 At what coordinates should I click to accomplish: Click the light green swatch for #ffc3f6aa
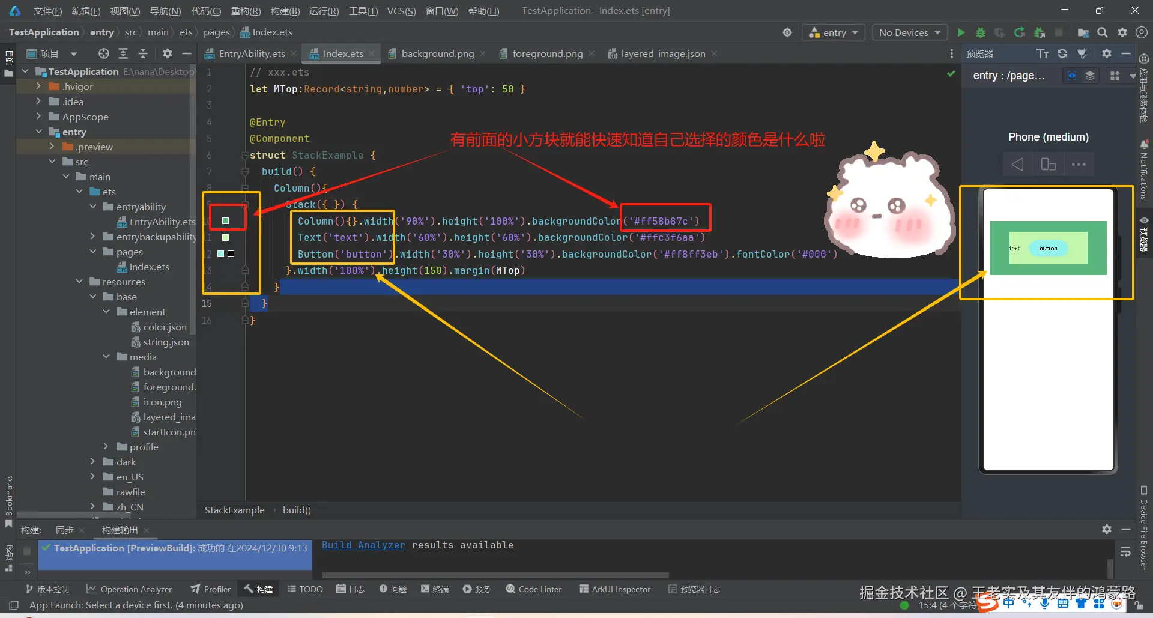pyautogui.click(x=226, y=237)
